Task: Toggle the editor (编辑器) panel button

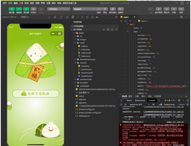Action: (19, 9)
